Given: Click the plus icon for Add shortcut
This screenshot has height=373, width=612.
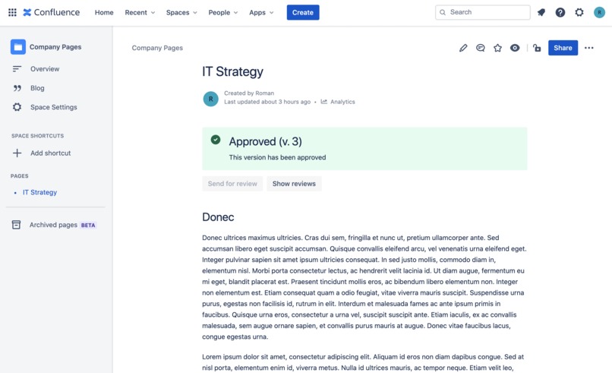Looking at the screenshot, I should coord(17,153).
